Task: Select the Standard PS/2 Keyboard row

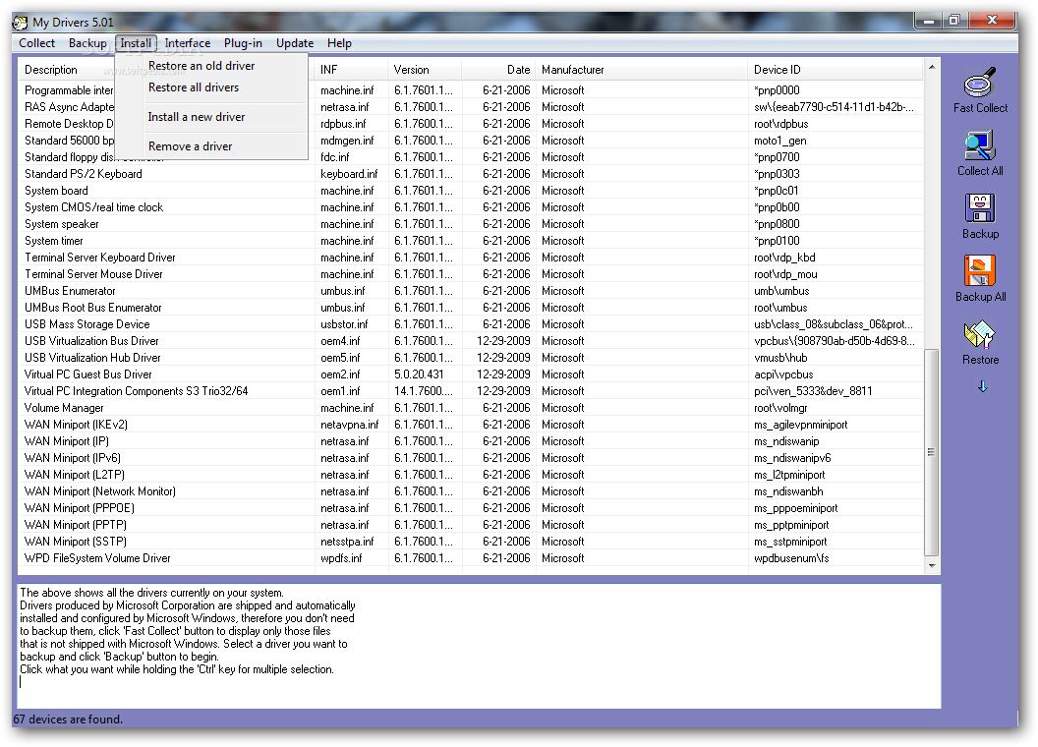Action: [x=471, y=174]
